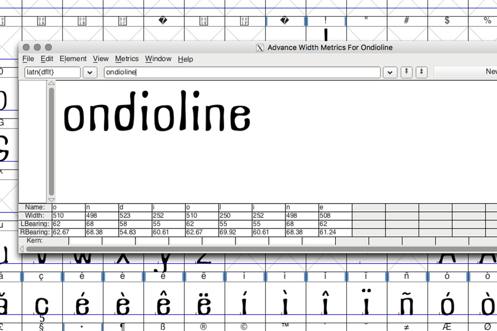Click RBearing value 61.24

click(335, 232)
